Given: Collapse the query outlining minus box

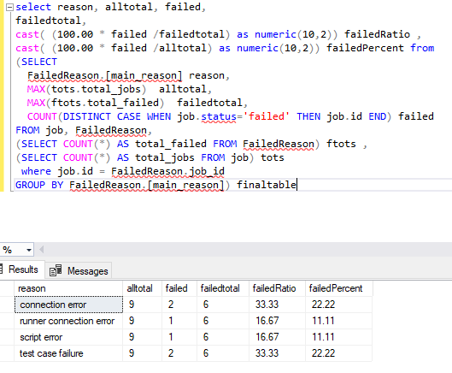Looking at the screenshot, I should pyautogui.click(x=9, y=7).
